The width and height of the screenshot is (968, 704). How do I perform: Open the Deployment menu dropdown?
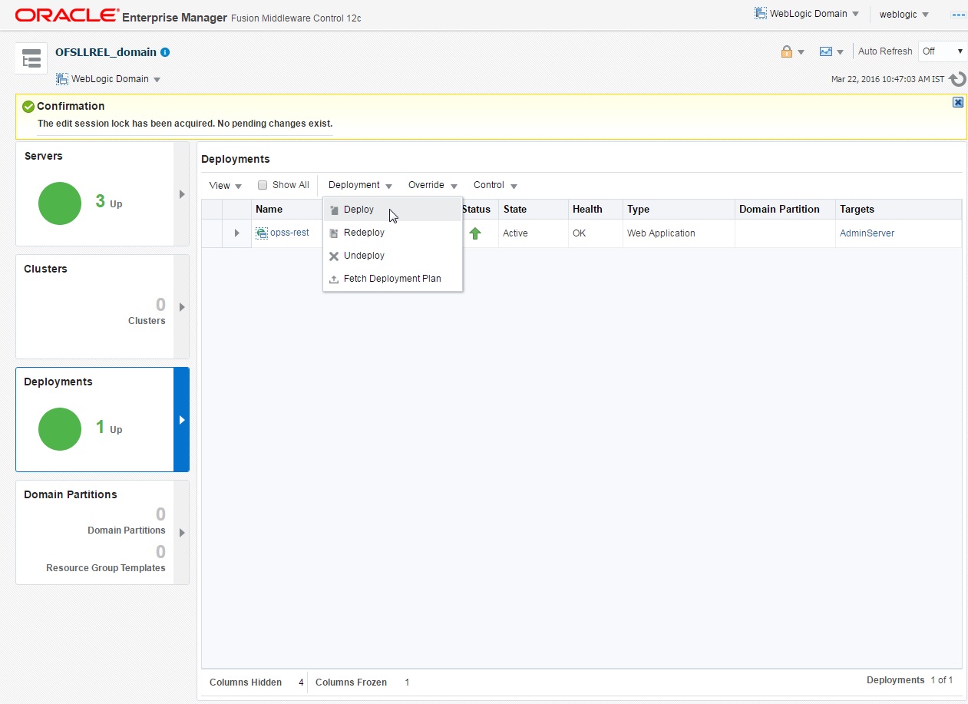[360, 185]
